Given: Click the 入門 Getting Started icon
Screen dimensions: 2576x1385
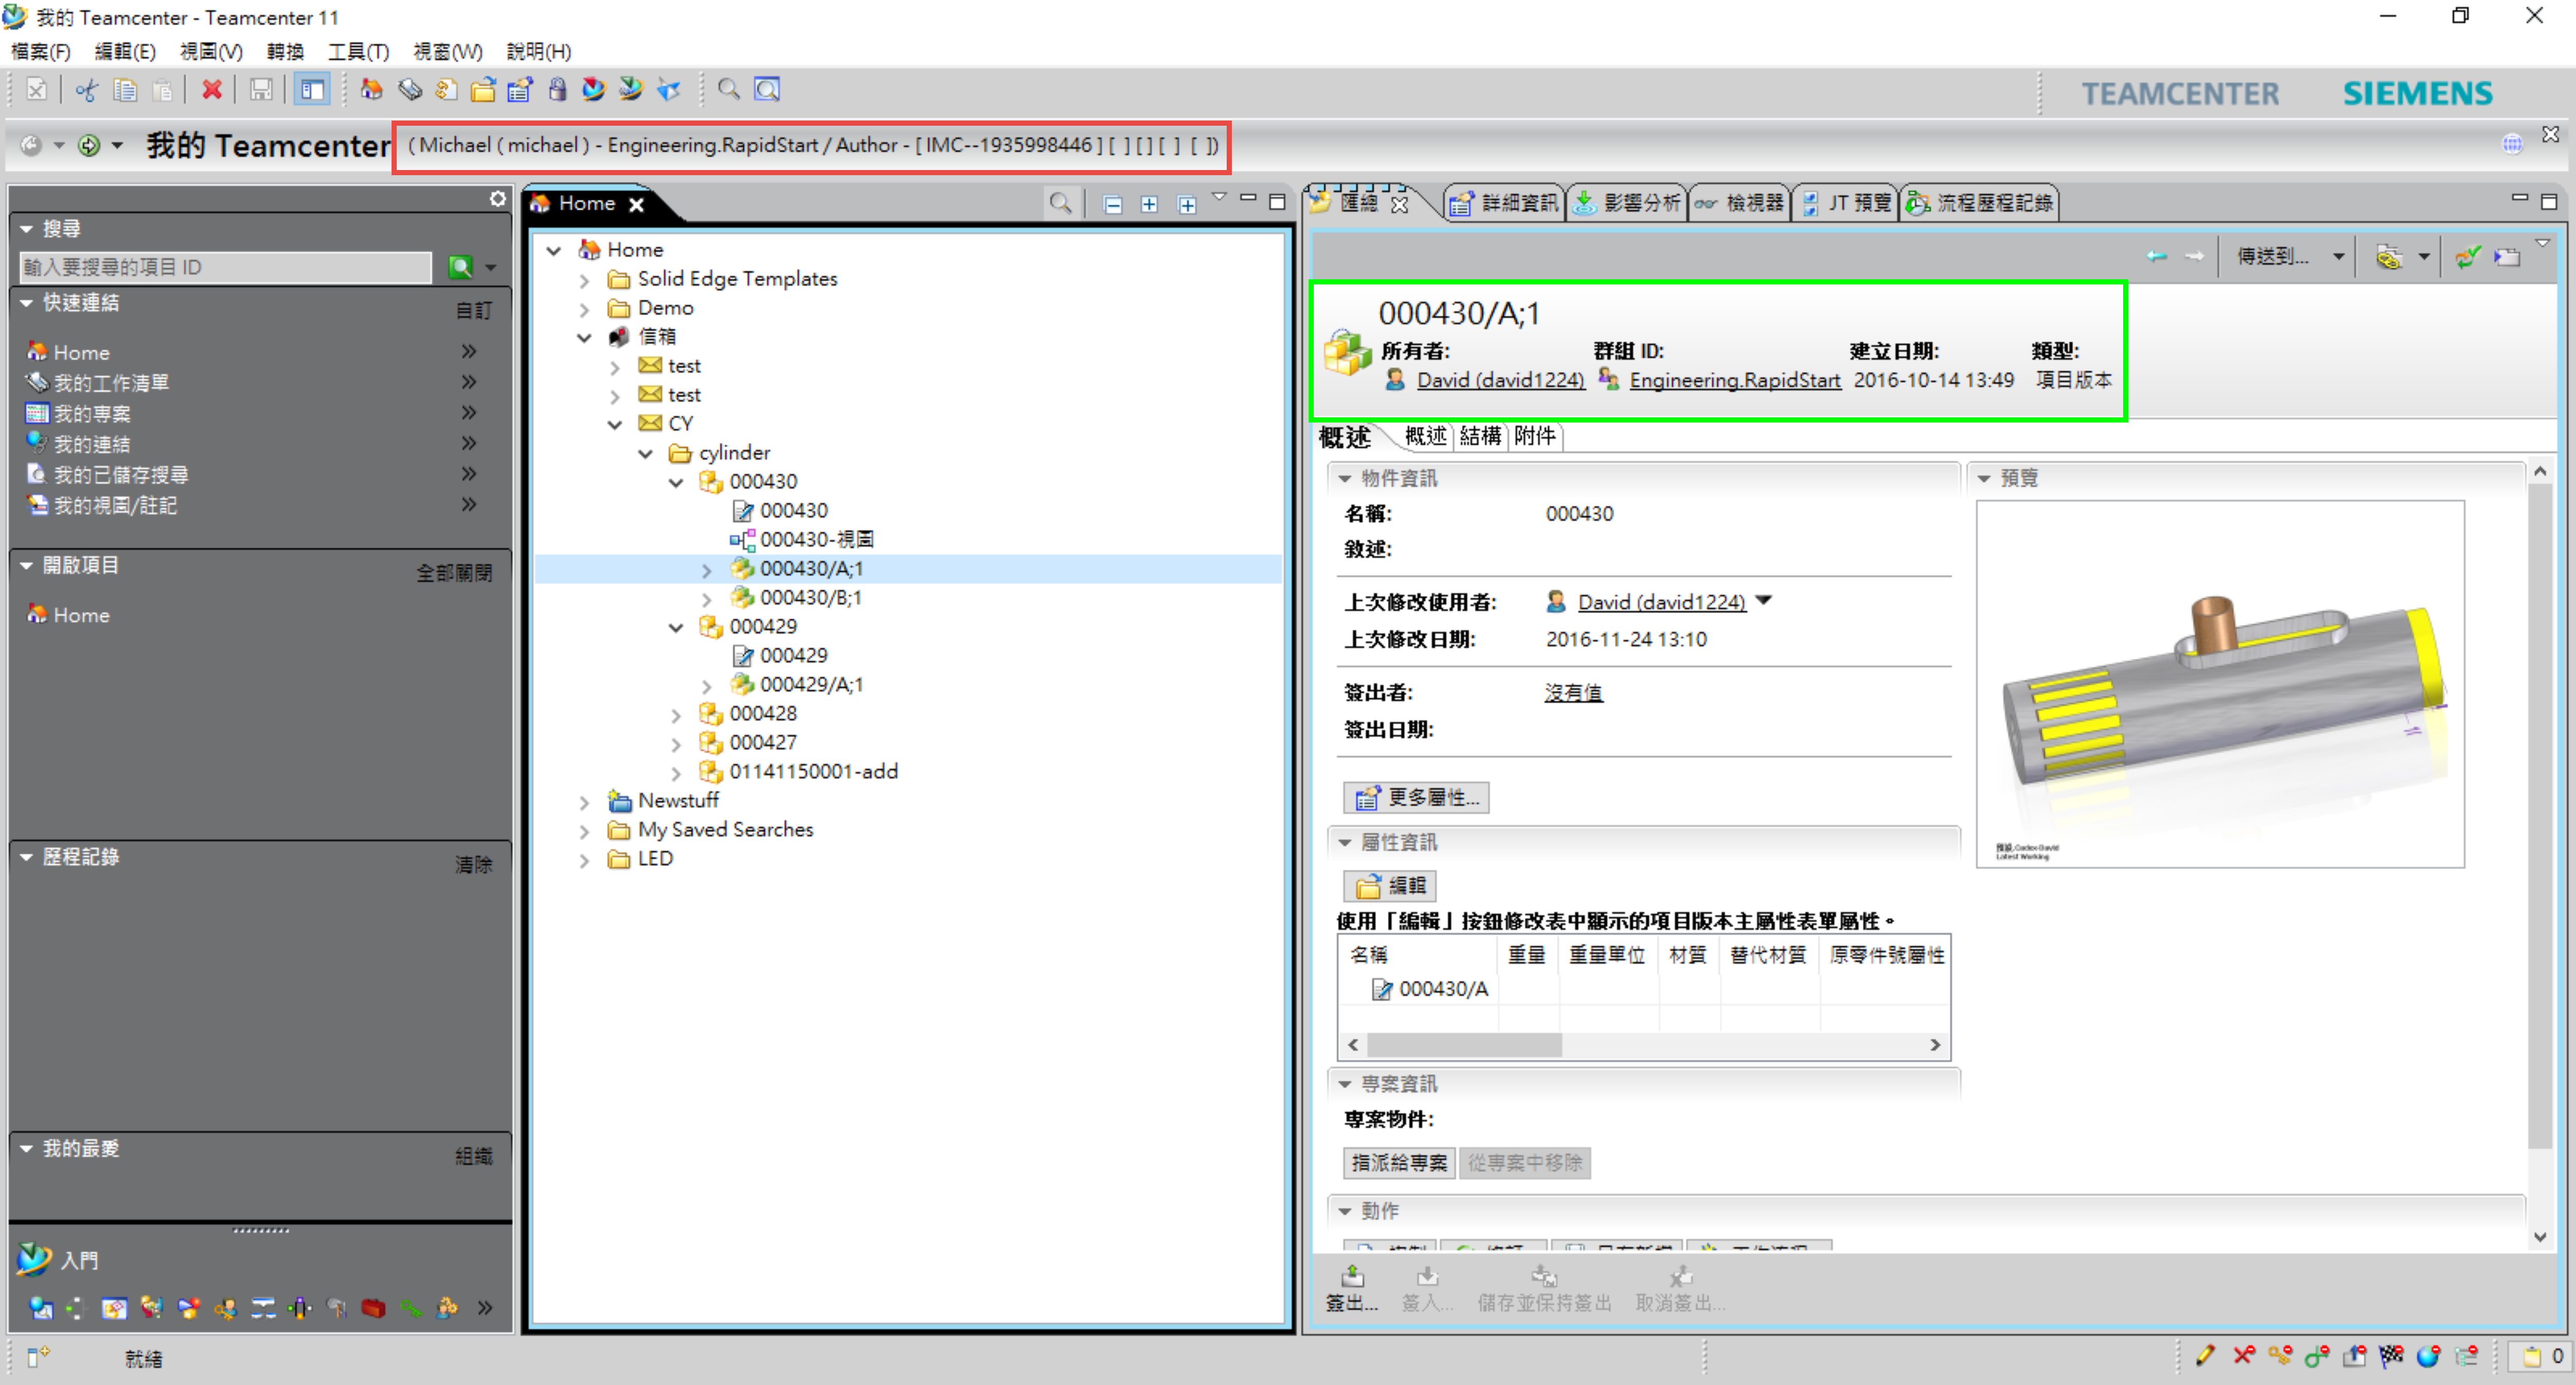Looking at the screenshot, I should [34, 1259].
